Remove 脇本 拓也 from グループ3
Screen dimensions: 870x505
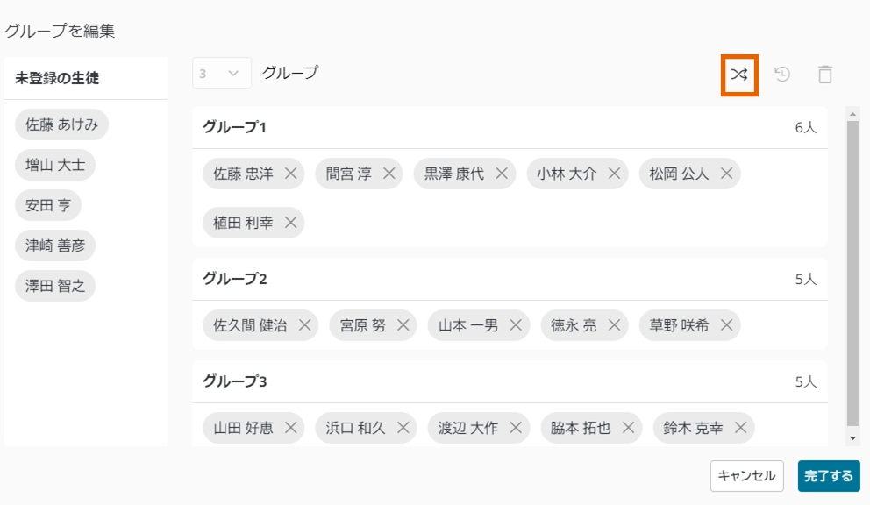[x=625, y=428]
